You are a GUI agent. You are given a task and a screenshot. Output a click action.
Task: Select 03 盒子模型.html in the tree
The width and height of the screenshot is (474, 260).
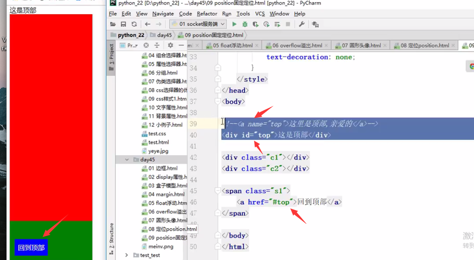(165, 186)
